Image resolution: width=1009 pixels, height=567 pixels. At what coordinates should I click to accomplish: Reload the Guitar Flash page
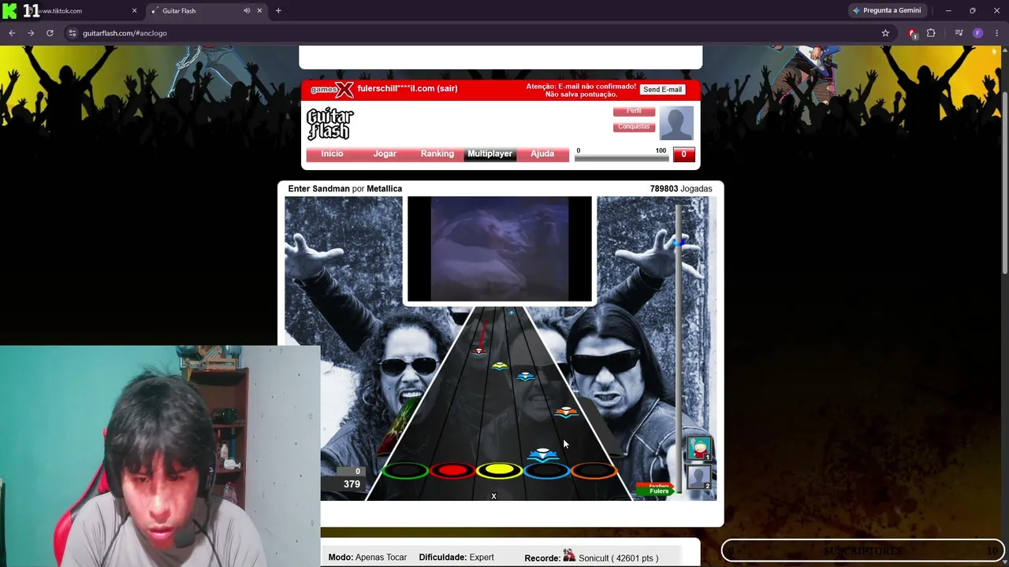50,33
